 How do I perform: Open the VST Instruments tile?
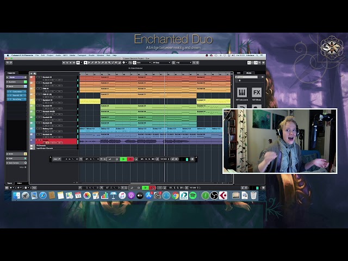(x=242, y=92)
